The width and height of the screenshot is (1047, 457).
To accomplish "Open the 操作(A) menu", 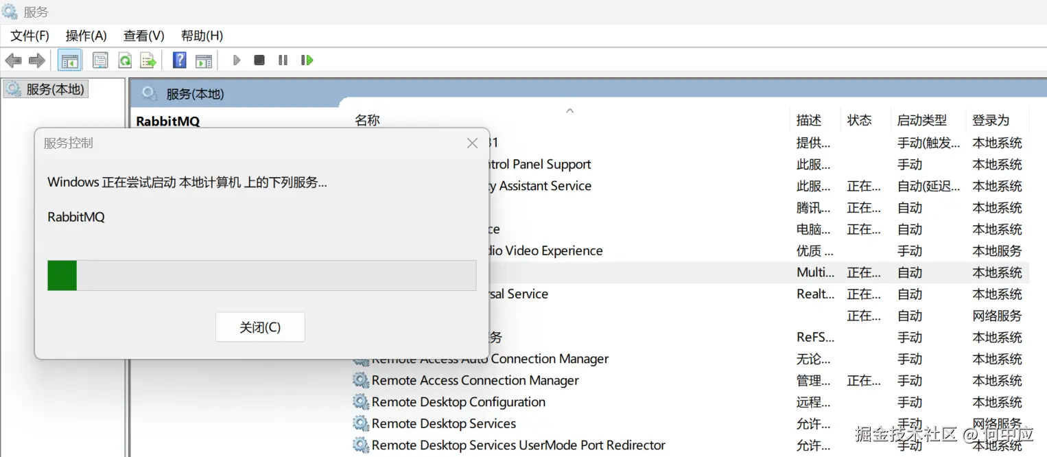I will click(x=86, y=36).
